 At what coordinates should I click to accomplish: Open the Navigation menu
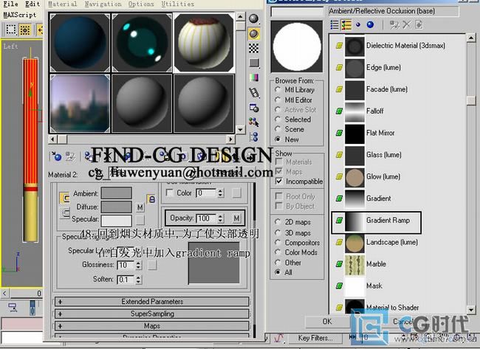point(103,4)
